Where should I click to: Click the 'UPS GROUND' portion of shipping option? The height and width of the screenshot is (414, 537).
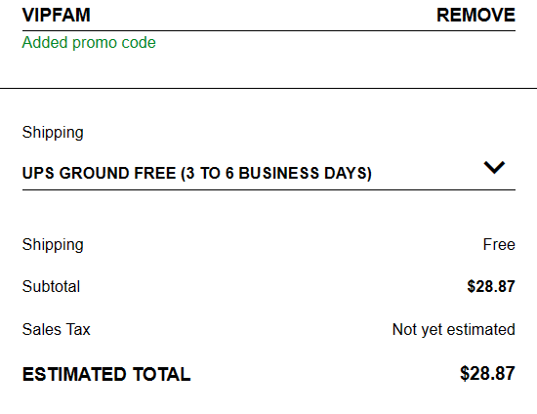tap(75, 173)
